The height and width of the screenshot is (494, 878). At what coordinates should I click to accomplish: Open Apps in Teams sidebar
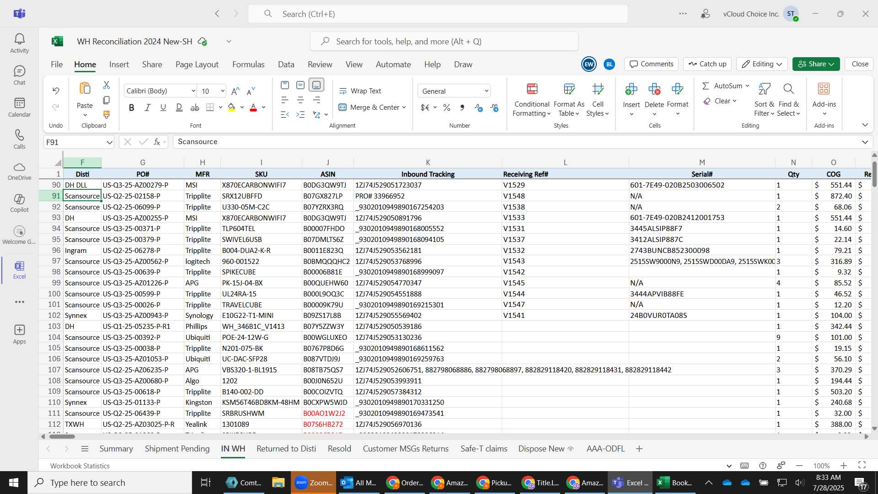coord(19,334)
